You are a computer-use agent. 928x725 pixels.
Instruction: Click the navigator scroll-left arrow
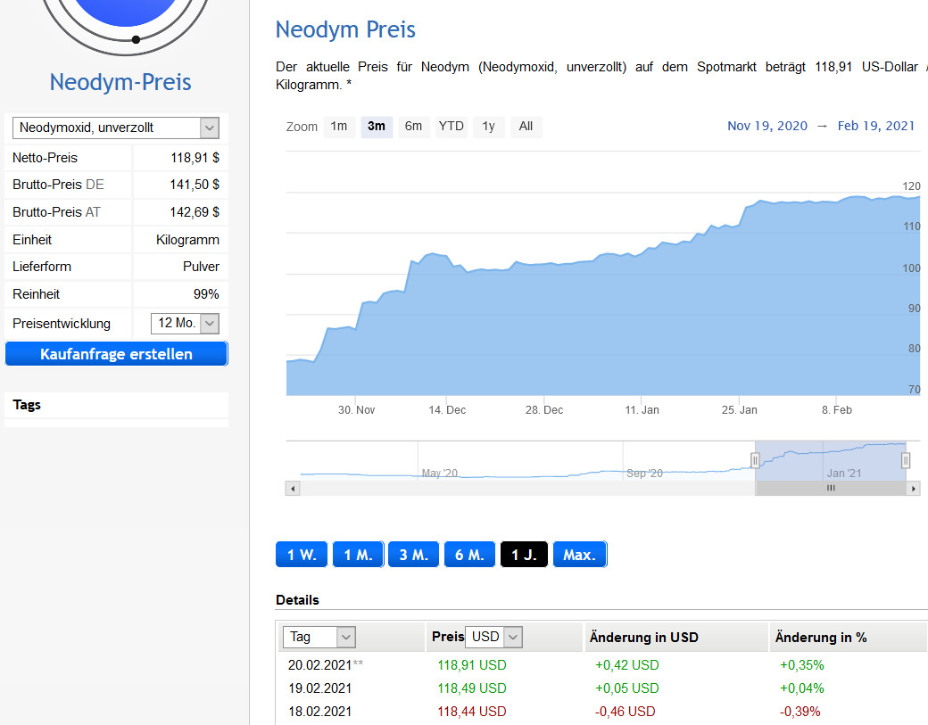click(293, 489)
